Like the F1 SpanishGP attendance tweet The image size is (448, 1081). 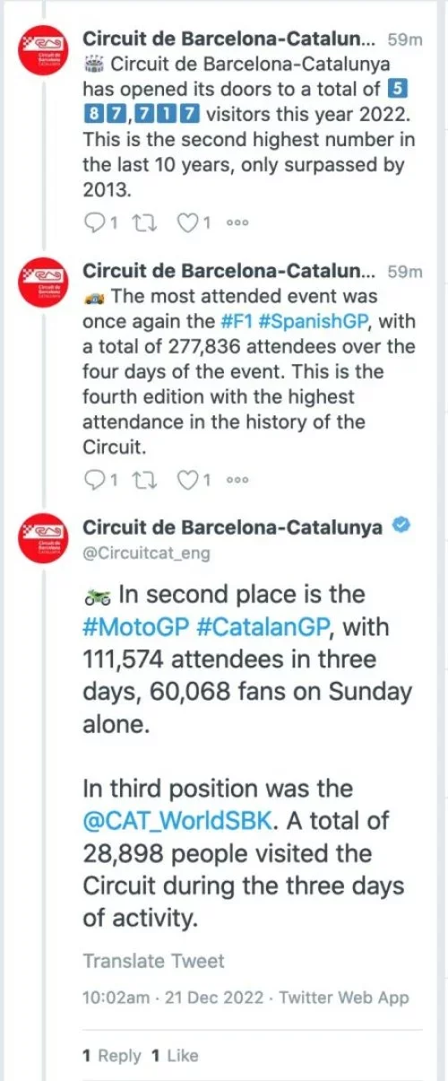194,481
